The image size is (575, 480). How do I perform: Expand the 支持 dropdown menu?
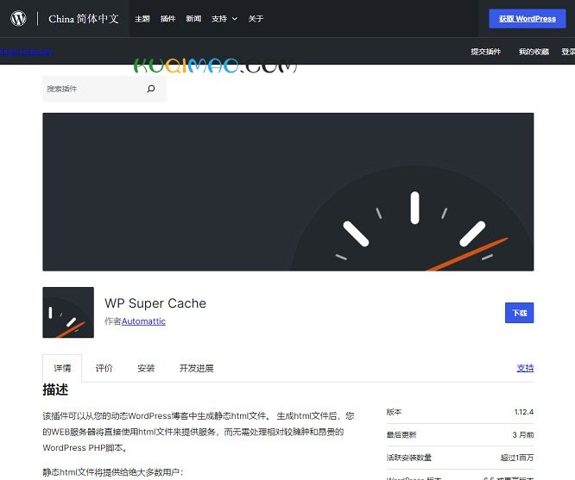[x=224, y=19]
